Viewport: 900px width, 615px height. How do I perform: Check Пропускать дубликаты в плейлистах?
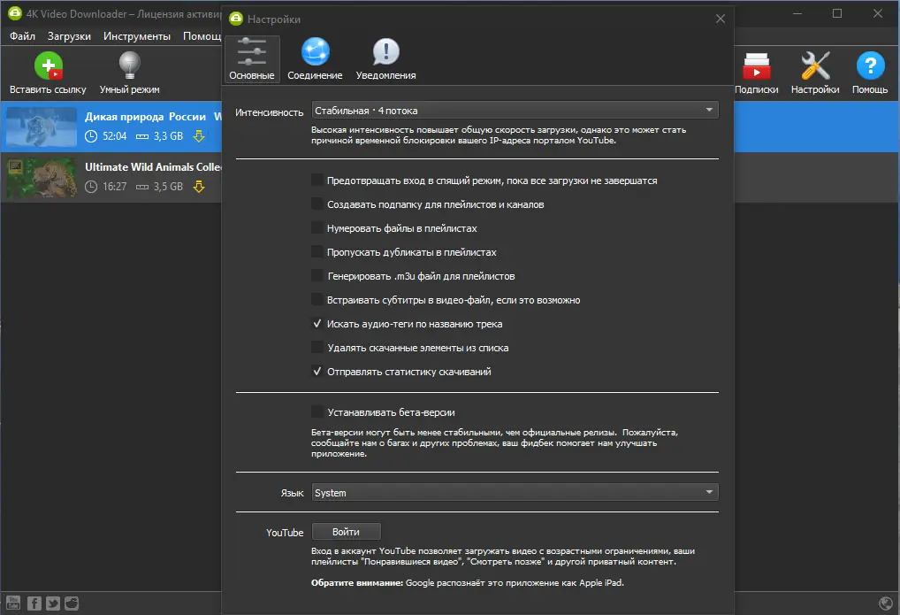[x=317, y=251]
